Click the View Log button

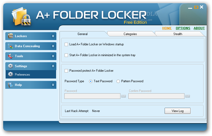pos(178,111)
